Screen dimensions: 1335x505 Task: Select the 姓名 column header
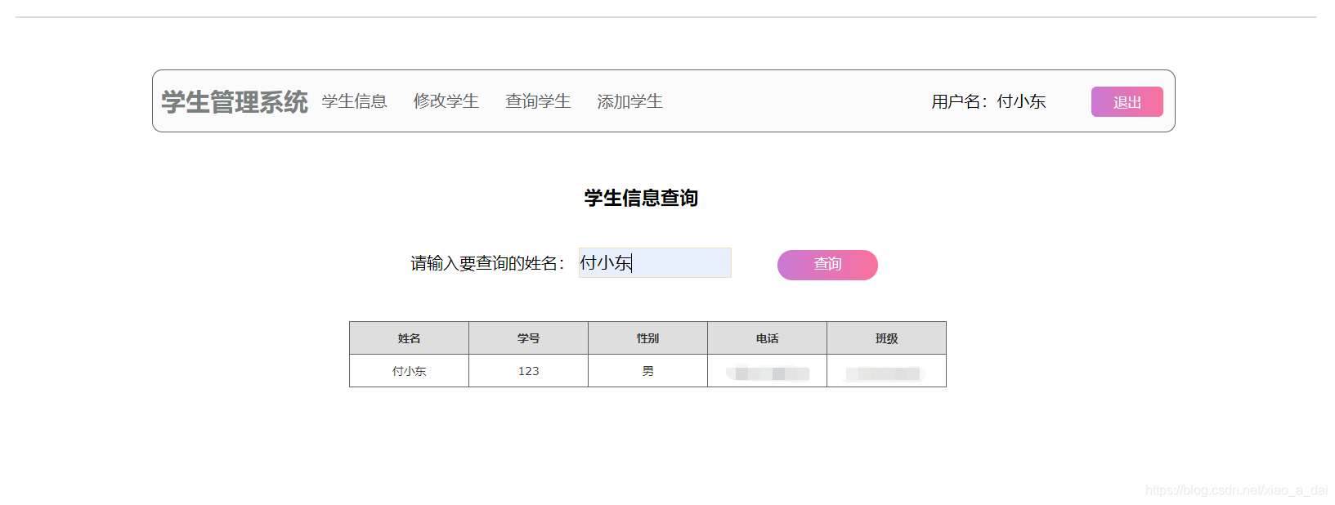pos(409,338)
